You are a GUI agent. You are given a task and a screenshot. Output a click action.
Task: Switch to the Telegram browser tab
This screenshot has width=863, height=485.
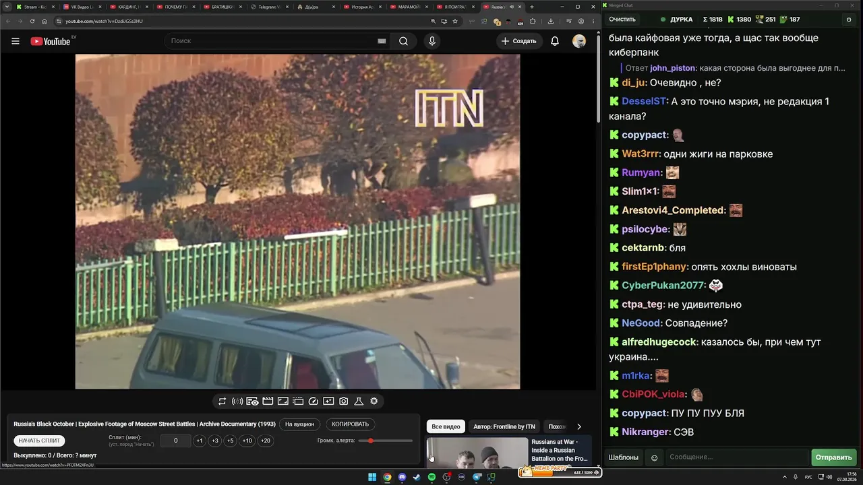[269, 7]
